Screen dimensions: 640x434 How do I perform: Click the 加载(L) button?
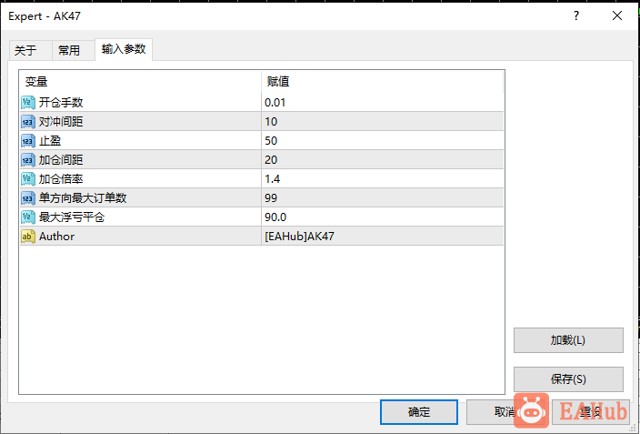click(x=568, y=340)
